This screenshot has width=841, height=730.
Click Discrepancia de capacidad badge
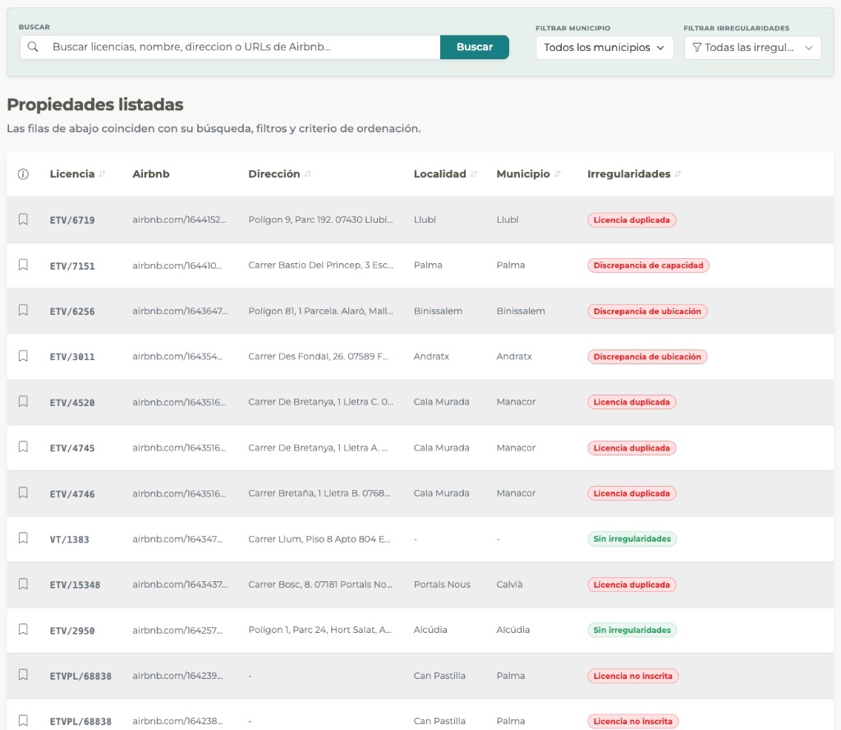[648, 266]
